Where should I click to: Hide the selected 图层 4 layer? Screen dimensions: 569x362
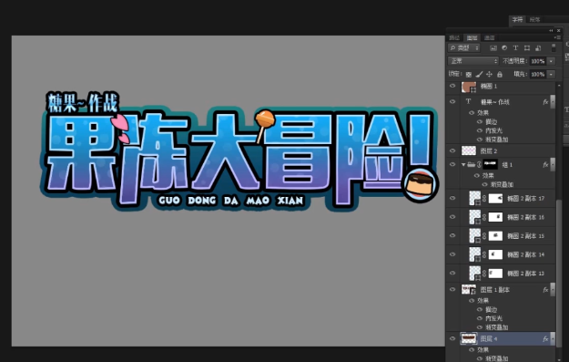(x=452, y=338)
